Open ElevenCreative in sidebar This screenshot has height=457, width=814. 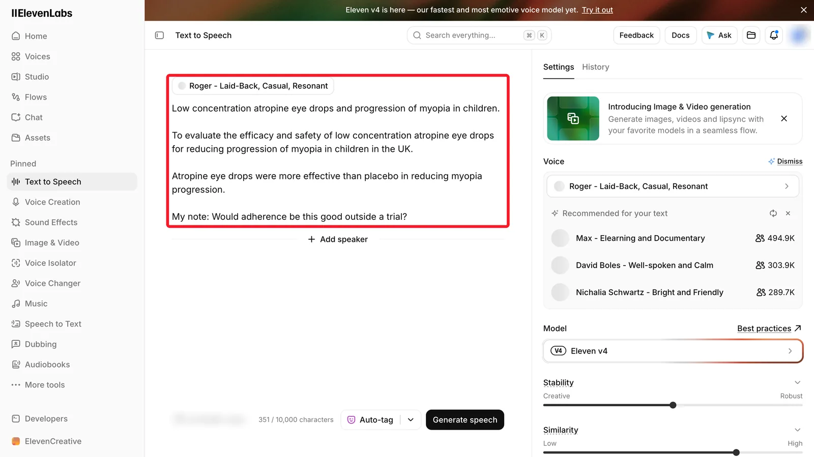[x=73, y=441]
